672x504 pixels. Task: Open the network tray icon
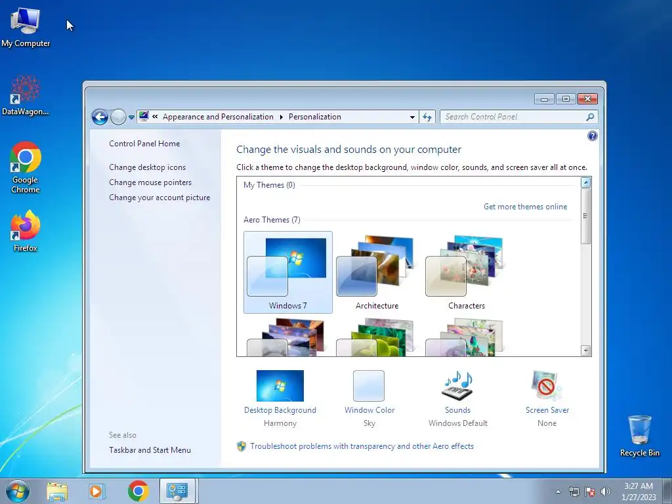point(574,492)
